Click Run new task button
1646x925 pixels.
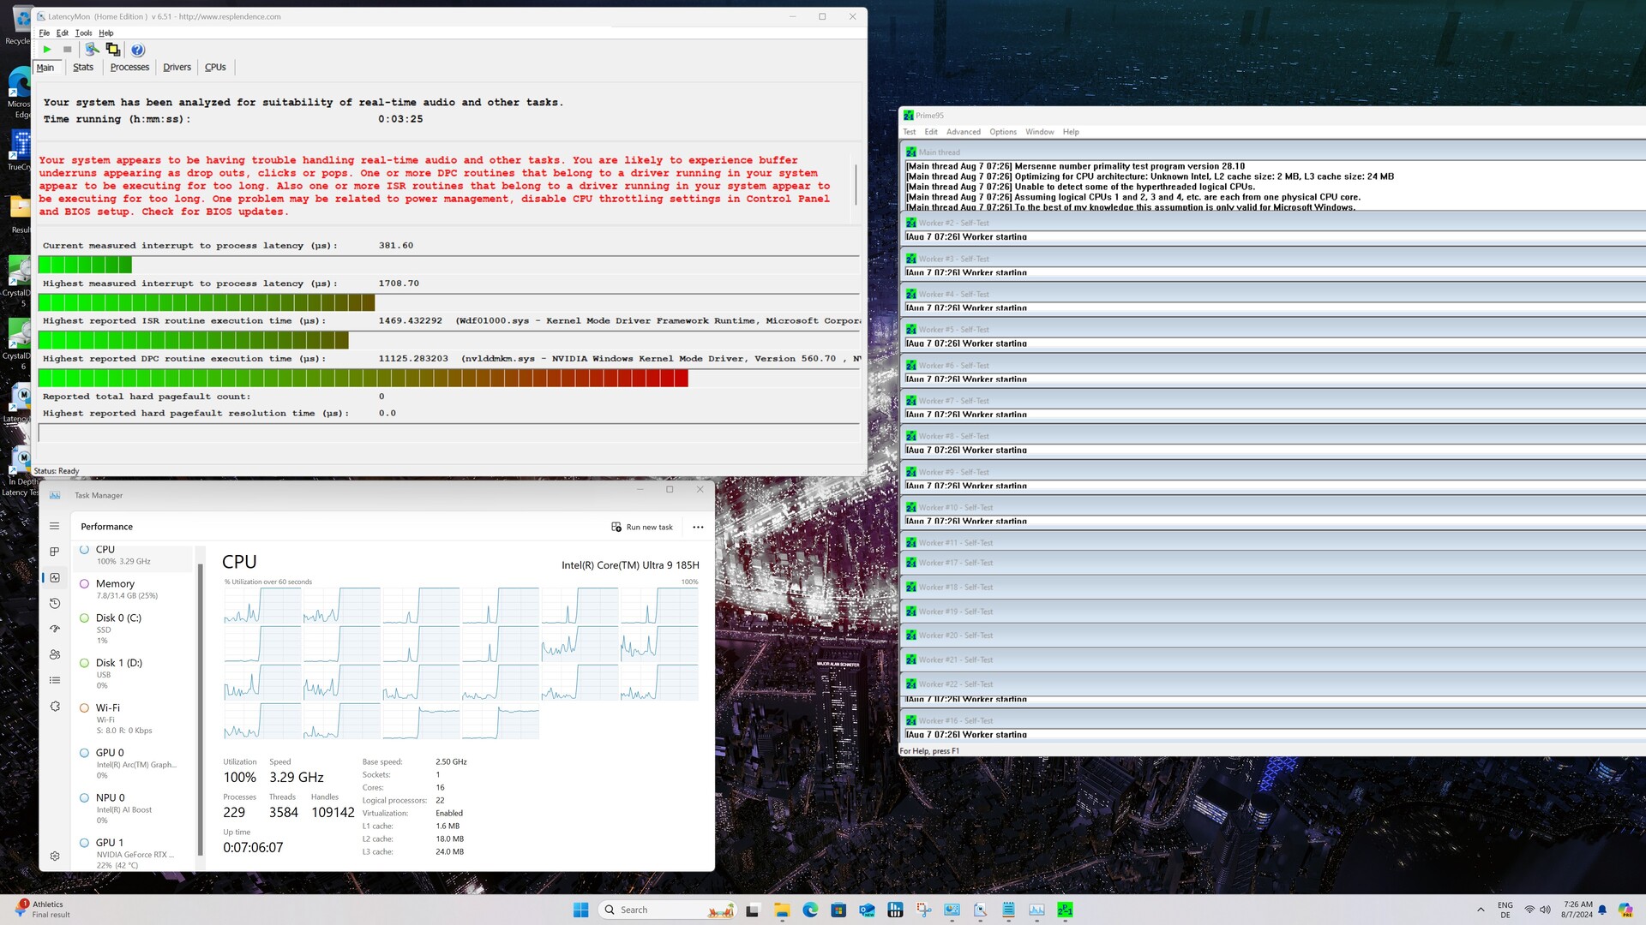642,527
